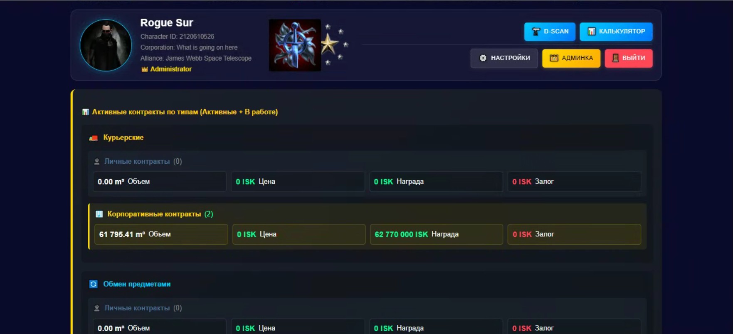
Task: Open the D-SCAN tool
Action: click(549, 32)
